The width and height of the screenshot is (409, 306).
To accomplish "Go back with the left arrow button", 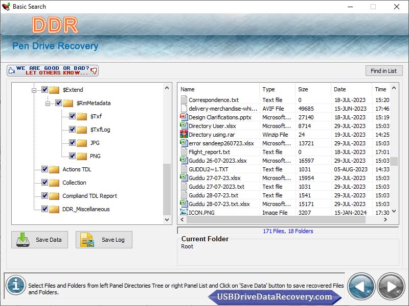I will point(361,287).
